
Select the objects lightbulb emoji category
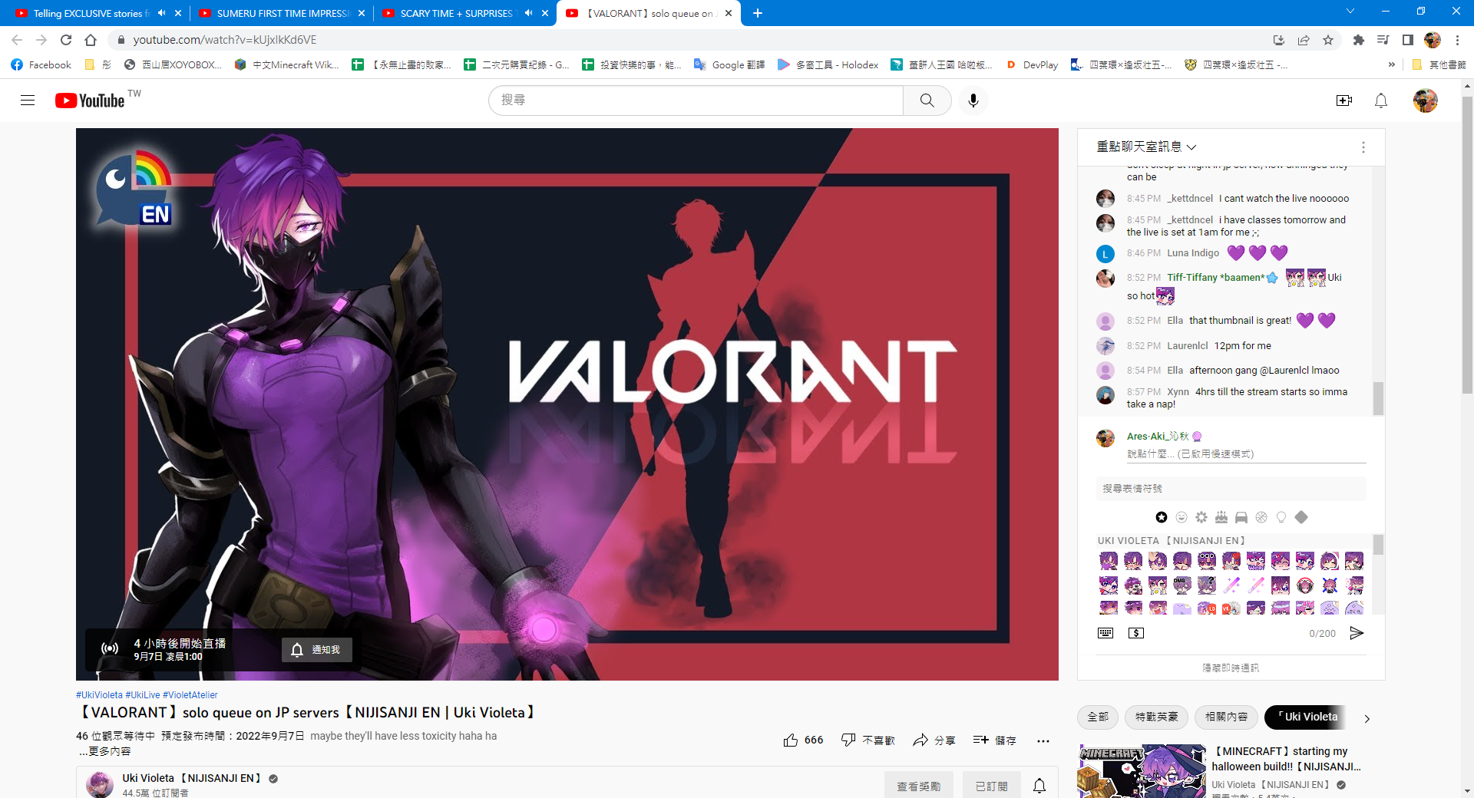coord(1281,517)
